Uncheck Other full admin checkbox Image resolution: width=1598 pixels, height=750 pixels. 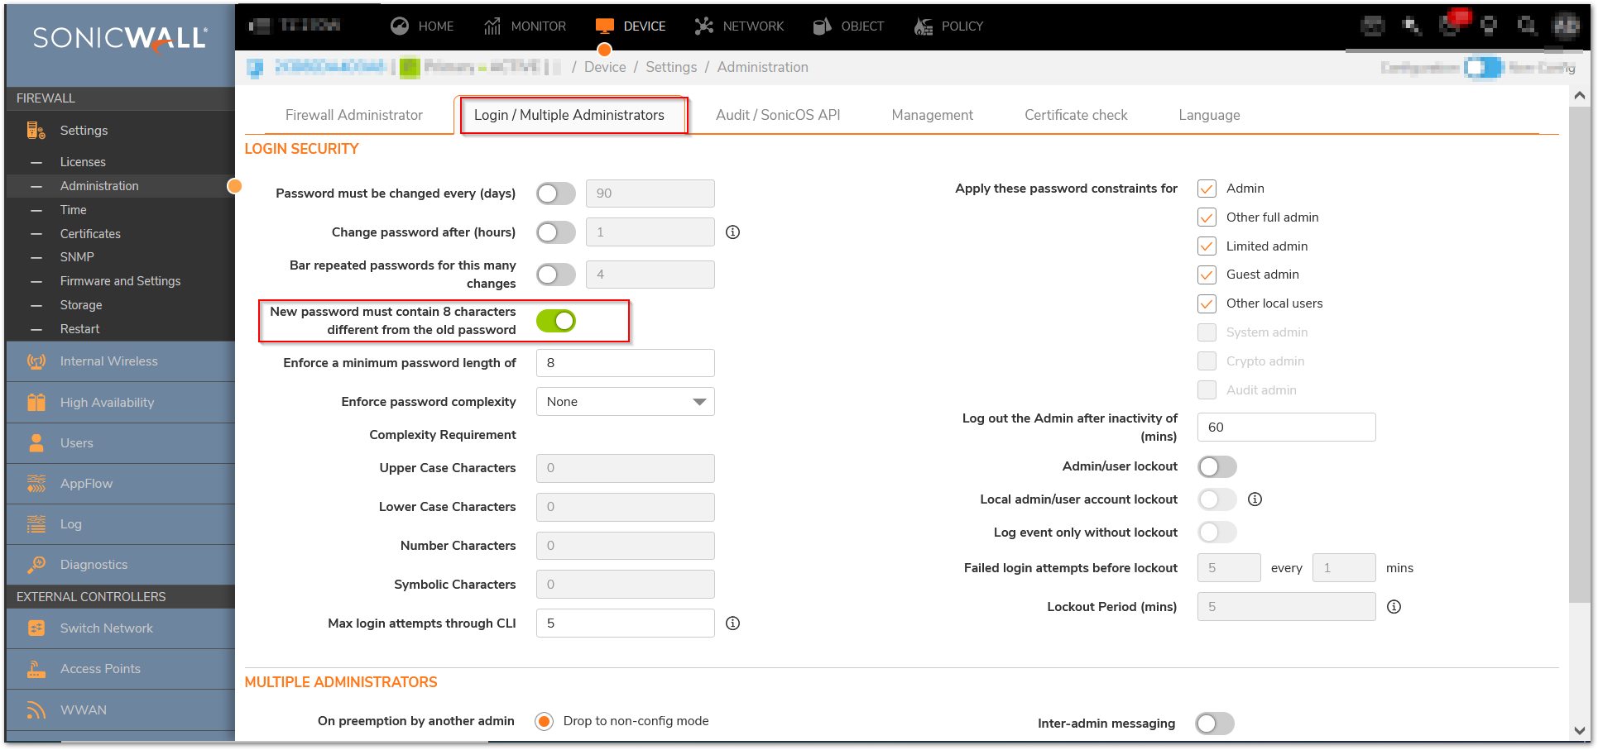[1207, 217]
